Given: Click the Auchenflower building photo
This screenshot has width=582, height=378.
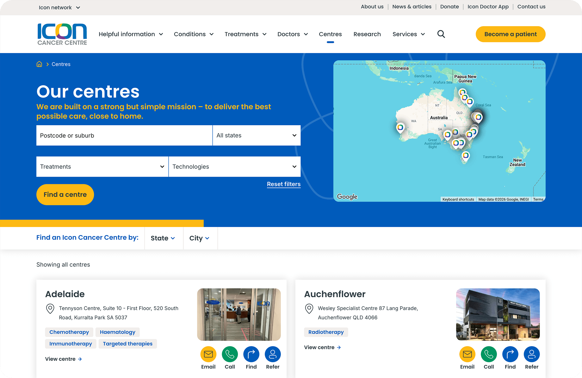Looking at the screenshot, I should [498, 314].
